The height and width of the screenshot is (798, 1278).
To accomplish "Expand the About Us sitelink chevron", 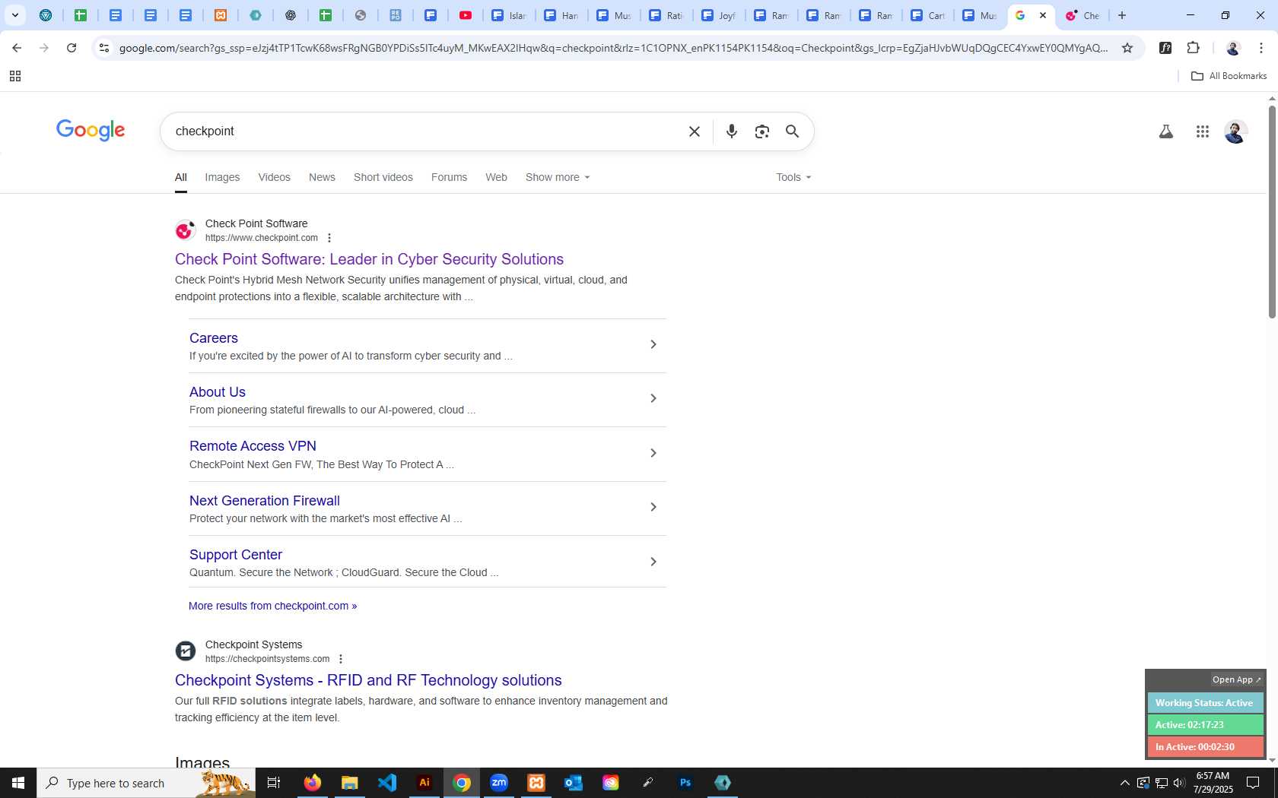I will pos(653,398).
